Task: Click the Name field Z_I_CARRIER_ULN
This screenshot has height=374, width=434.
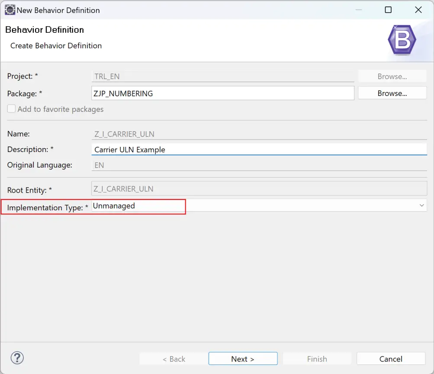Action: (x=259, y=134)
